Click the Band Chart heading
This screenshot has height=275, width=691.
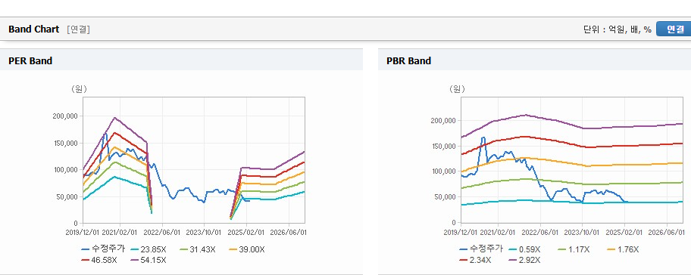point(33,29)
